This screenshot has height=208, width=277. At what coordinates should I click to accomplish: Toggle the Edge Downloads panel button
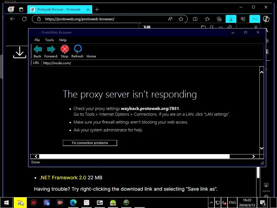pyautogui.click(x=231, y=19)
